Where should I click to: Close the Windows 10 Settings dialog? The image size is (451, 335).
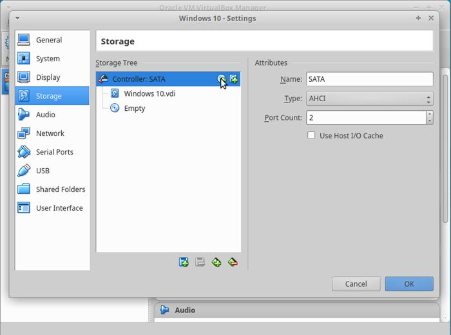[431, 18]
